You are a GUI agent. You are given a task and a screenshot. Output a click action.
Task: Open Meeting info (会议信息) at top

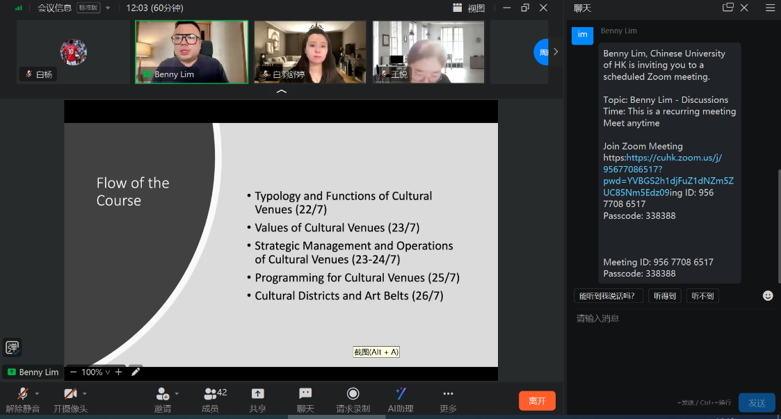54,8
